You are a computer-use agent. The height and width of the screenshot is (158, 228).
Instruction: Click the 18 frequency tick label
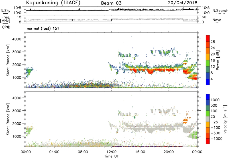(x=19, y=17)
